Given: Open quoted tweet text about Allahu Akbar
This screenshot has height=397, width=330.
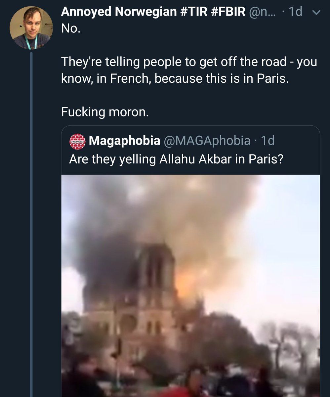Looking at the screenshot, I should coord(176,159).
